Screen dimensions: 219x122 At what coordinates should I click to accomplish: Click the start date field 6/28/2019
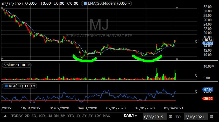click(x=155, y=117)
